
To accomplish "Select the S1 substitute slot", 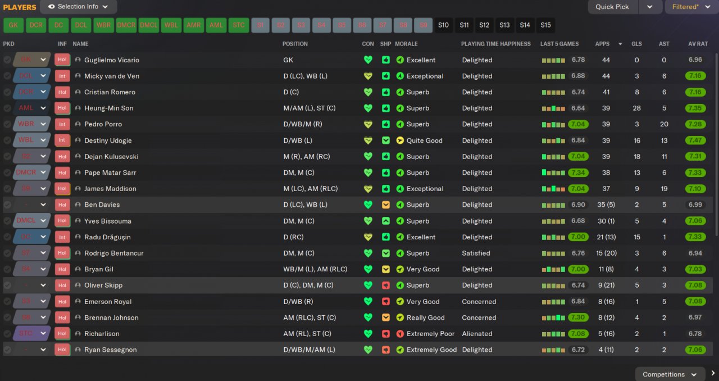I will coord(260,25).
